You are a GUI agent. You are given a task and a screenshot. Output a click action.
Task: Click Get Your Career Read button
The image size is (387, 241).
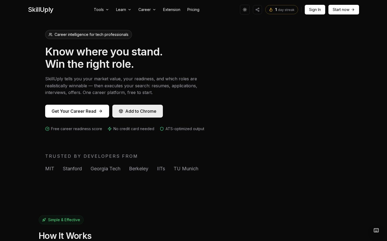[77, 111]
